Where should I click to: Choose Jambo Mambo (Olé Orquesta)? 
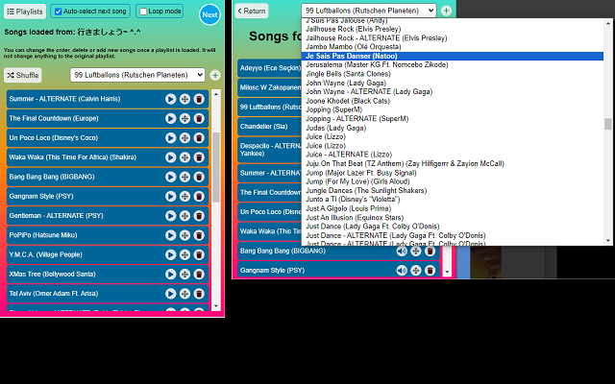click(453, 47)
